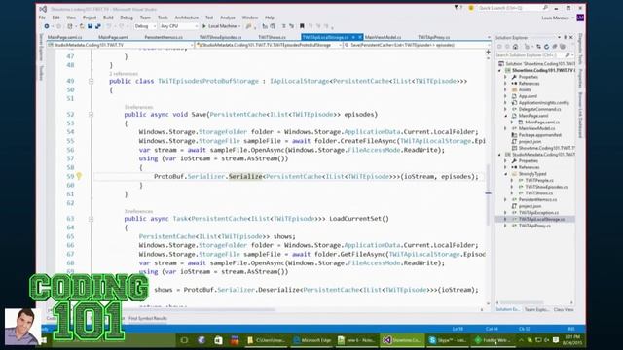This screenshot has height=350, width=623.
Task: Click the user account badge icon
Action: point(580,17)
